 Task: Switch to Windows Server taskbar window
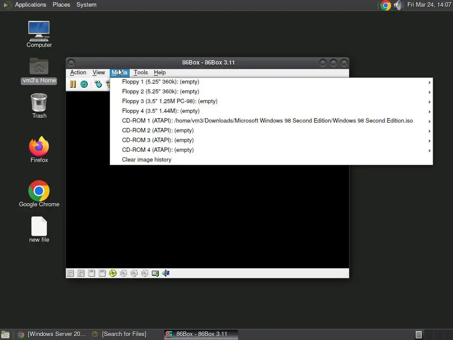coord(52,335)
